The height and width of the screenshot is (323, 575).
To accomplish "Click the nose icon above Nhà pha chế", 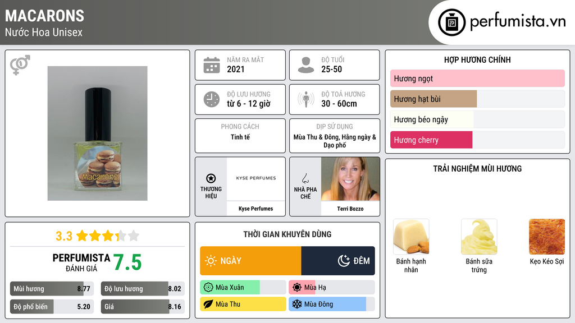I will tap(305, 178).
